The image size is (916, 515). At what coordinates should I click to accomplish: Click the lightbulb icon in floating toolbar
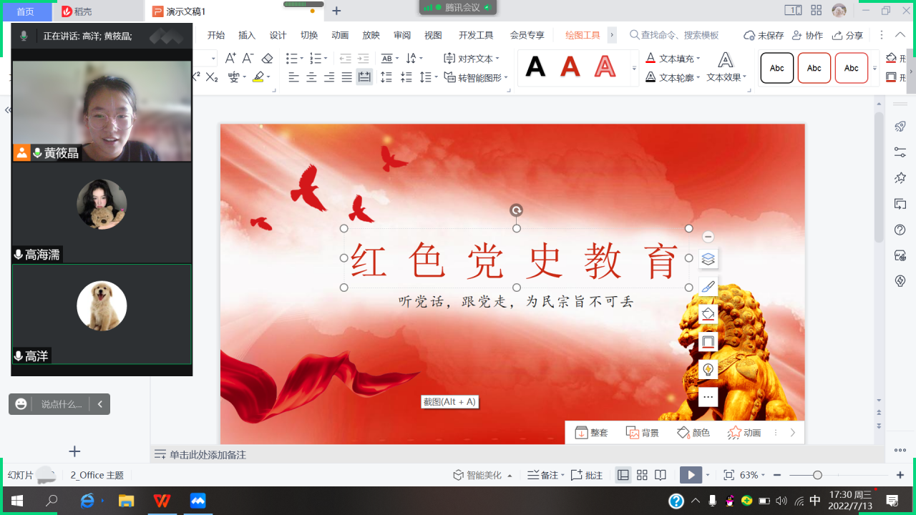(708, 369)
